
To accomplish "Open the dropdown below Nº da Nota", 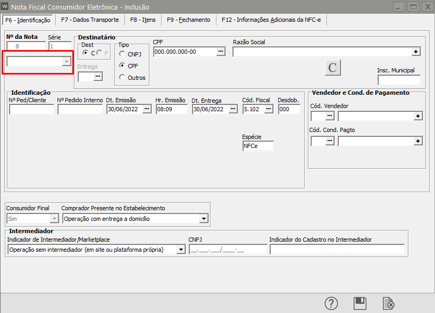I will click(66, 62).
